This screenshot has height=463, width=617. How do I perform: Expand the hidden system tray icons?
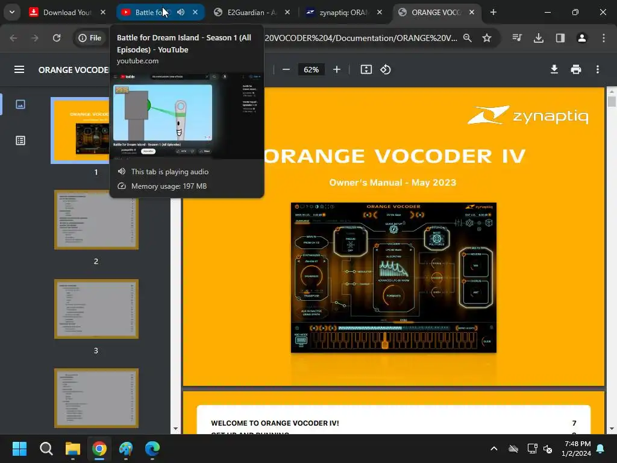(494, 449)
